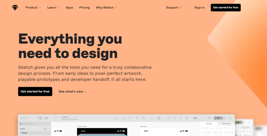Add a page with the Pages plus icon

[x=45, y=129]
